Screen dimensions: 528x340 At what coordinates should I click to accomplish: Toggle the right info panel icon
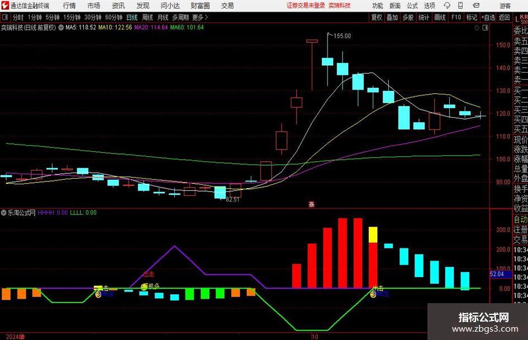pyautogui.click(x=485, y=27)
